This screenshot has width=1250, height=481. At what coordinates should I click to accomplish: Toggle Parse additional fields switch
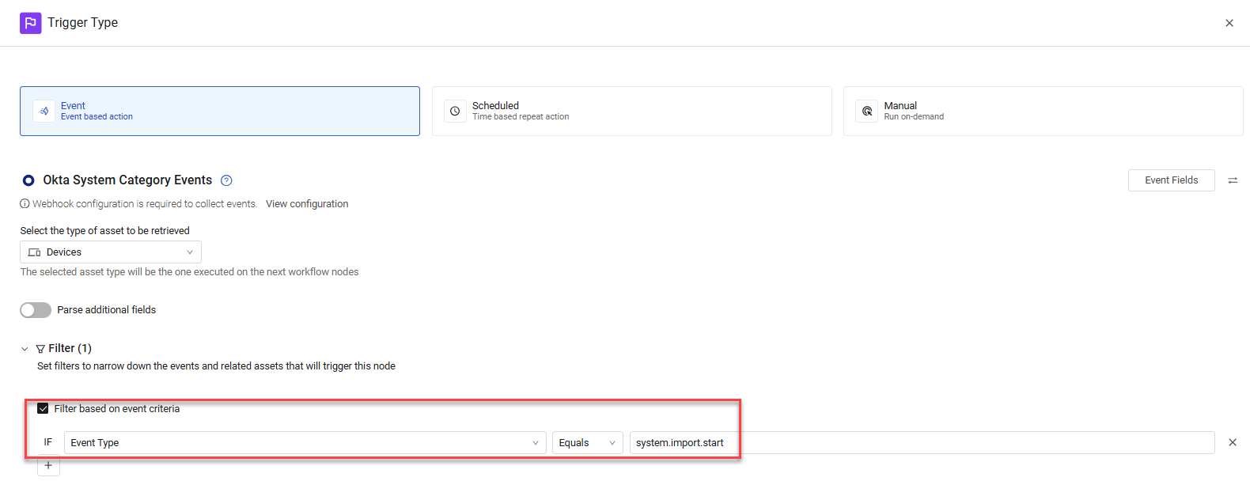point(36,310)
